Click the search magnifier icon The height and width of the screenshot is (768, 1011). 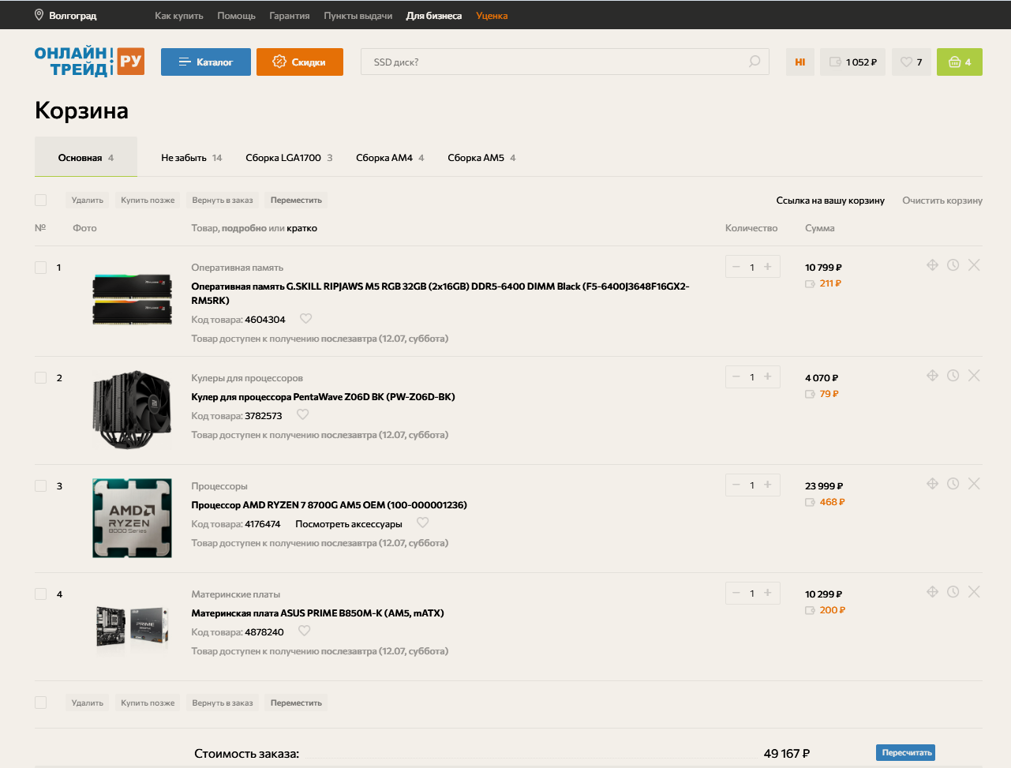755,62
